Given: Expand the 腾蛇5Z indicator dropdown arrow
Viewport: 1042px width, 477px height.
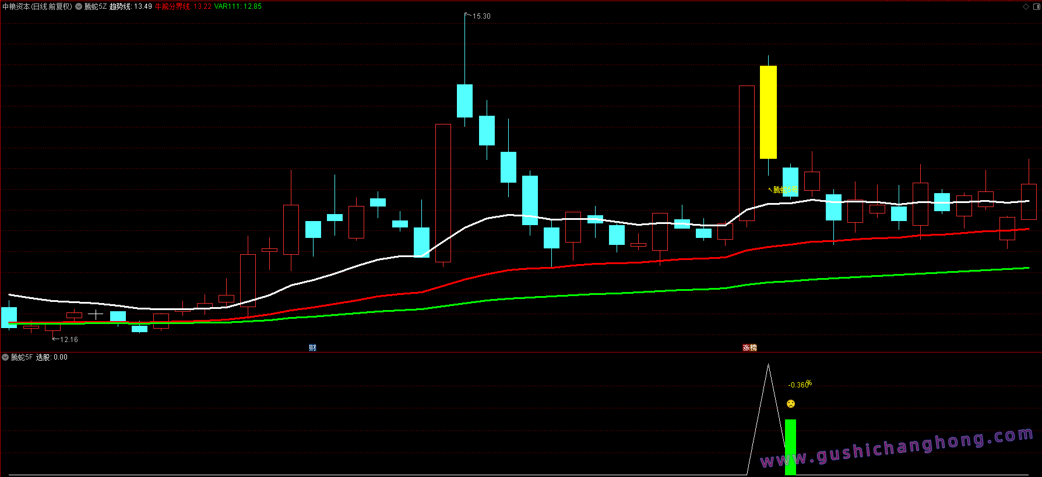Looking at the screenshot, I should [79, 6].
